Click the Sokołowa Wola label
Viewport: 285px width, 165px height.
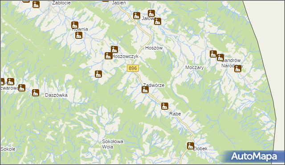pos(113,144)
